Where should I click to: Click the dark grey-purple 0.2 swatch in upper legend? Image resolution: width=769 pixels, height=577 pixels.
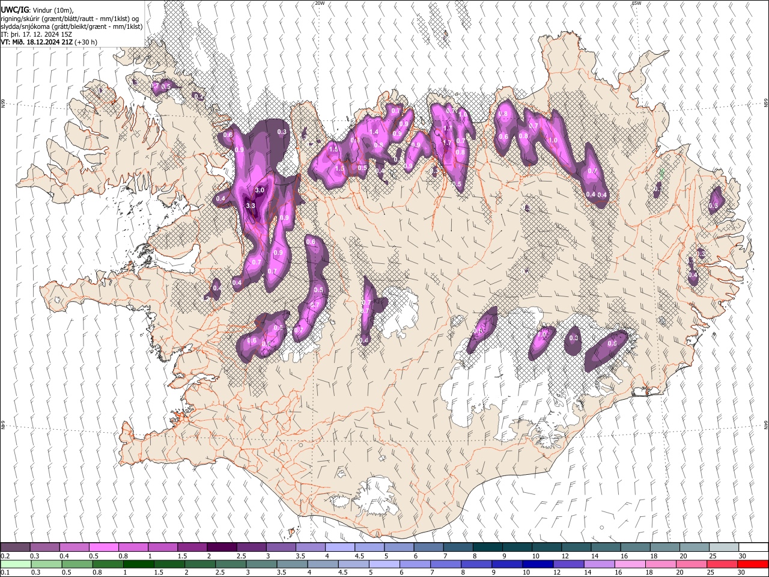click(x=15, y=547)
